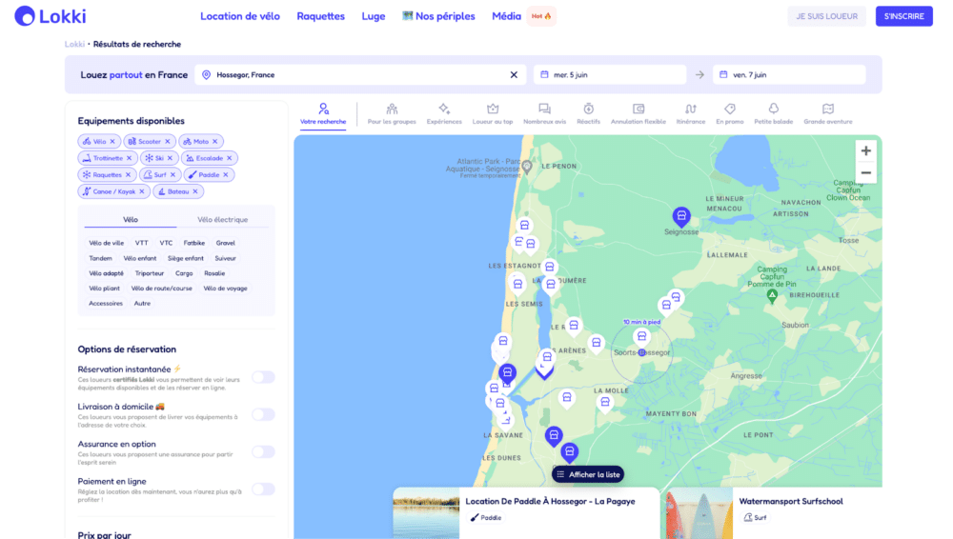Select the Réactifs filter

[x=588, y=113]
